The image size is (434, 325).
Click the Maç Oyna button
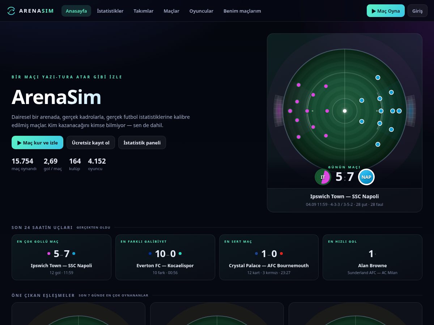tap(386, 11)
